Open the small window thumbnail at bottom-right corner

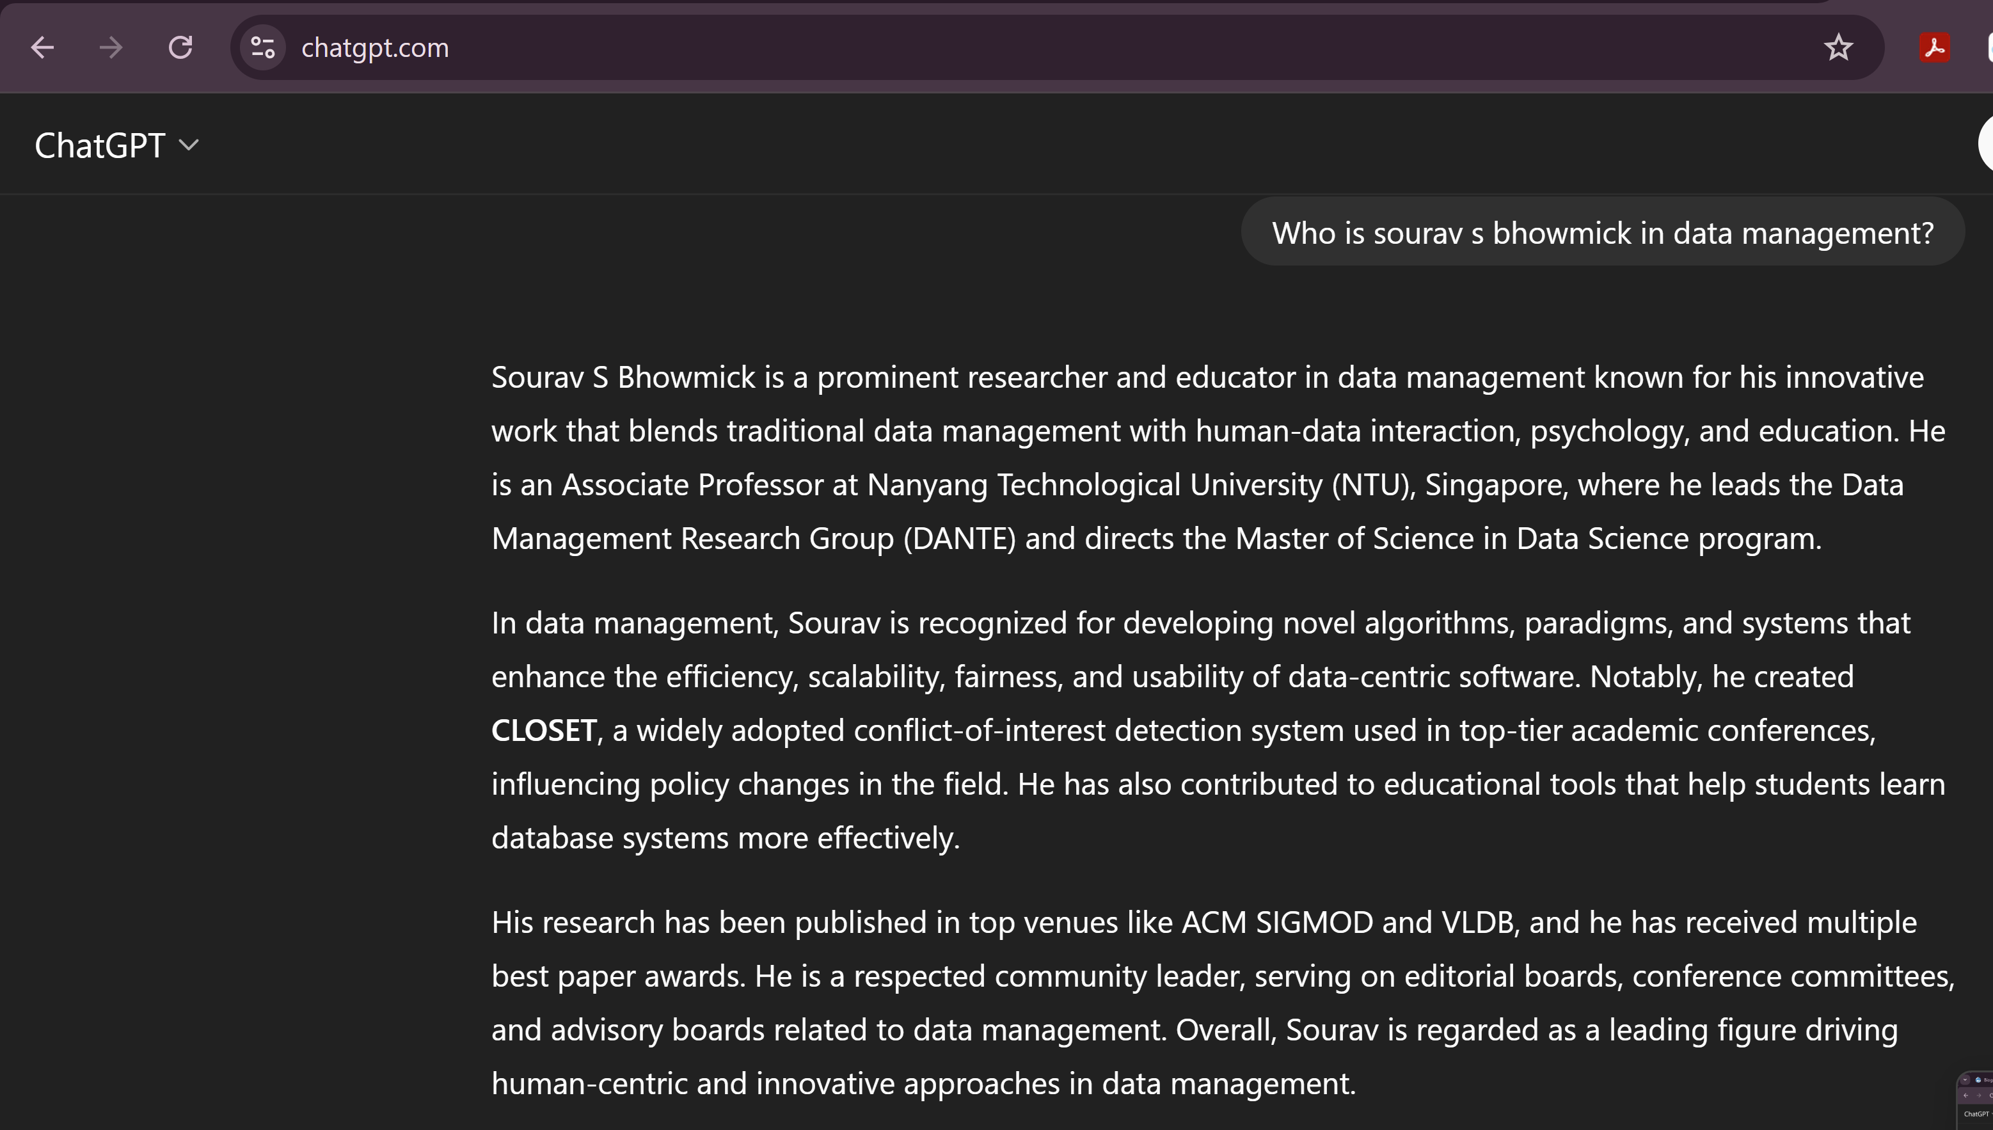point(1975,1101)
